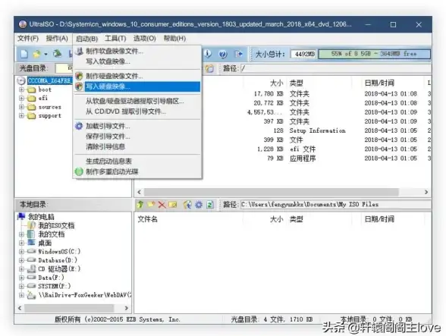
Task: Click the gear settings icon in local toolbar
Action: [x=199, y=204]
